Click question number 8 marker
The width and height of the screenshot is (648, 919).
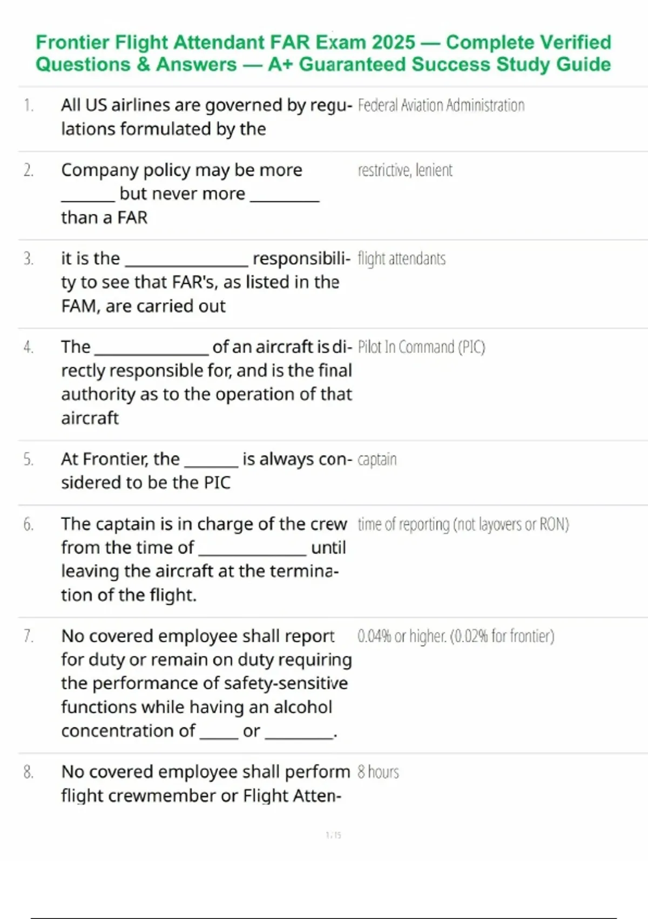coord(28,772)
